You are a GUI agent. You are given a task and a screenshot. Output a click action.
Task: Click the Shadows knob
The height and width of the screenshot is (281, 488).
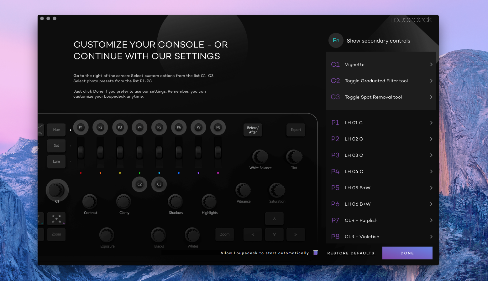pyautogui.click(x=175, y=202)
